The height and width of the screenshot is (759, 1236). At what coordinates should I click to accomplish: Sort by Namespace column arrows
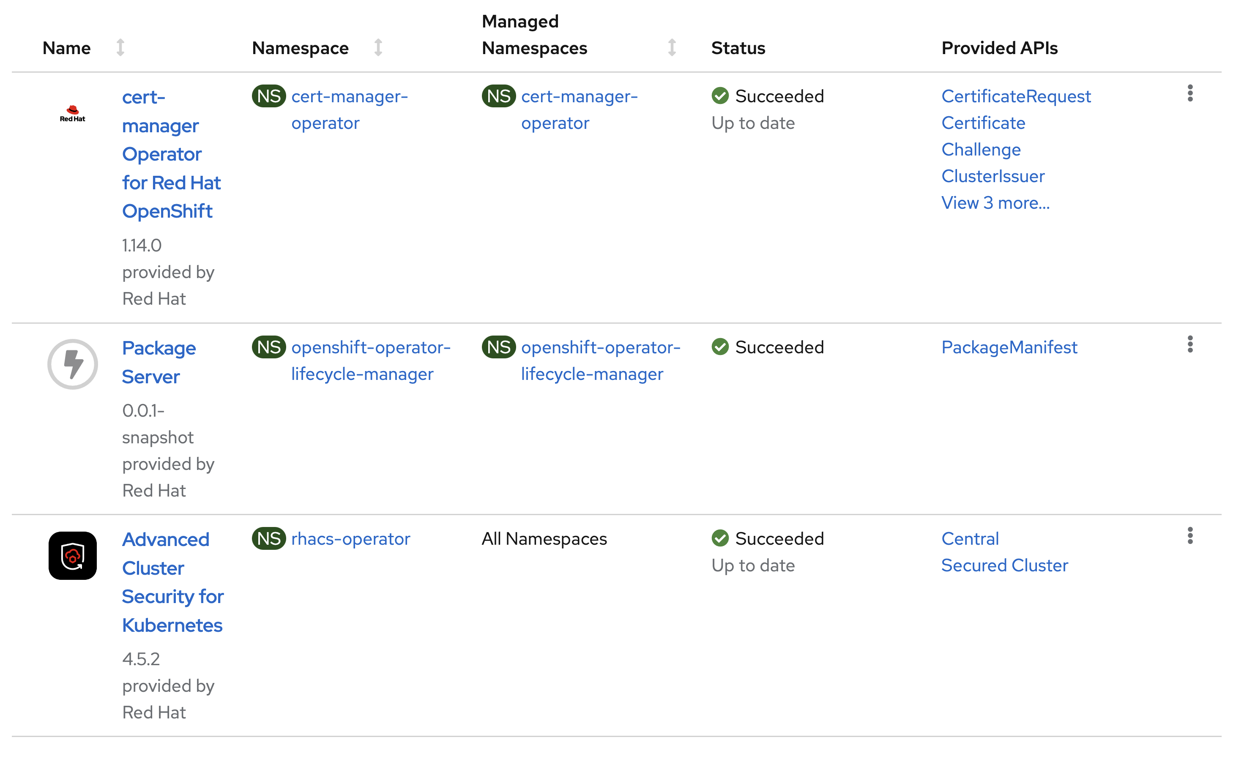[x=378, y=48]
